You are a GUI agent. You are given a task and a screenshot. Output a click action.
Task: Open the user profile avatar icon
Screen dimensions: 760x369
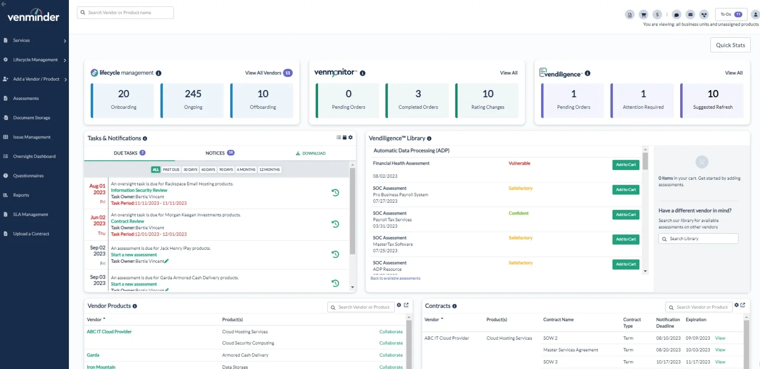755,15
